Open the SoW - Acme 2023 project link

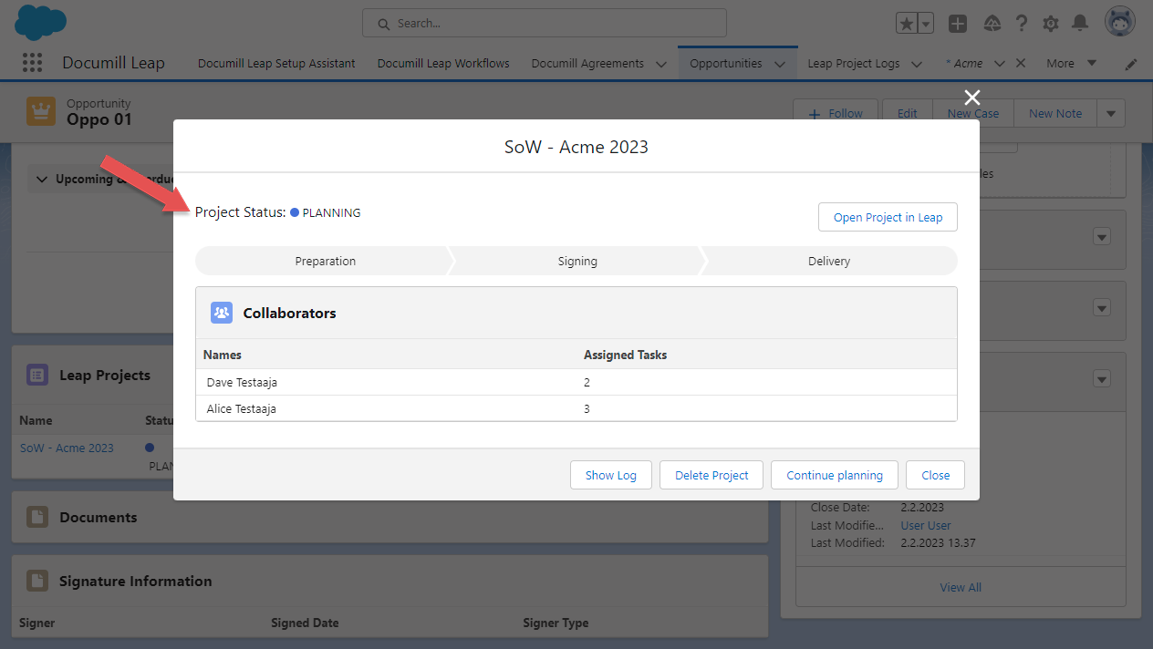click(67, 448)
